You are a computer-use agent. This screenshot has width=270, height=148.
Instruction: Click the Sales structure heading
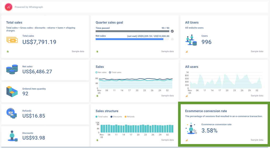point(107,111)
